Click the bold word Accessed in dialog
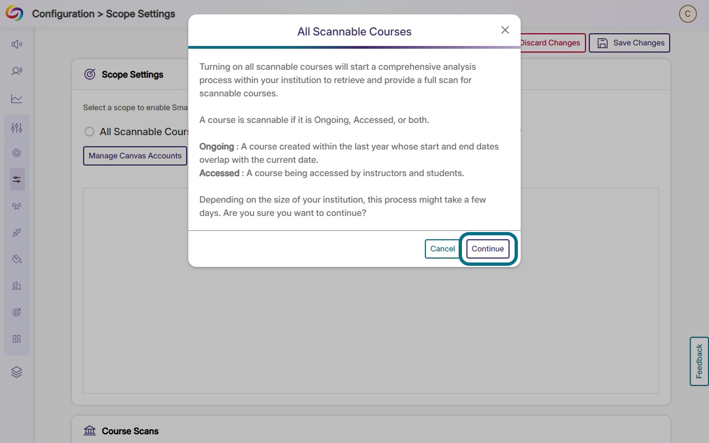This screenshot has height=443, width=709. pyautogui.click(x=219, y=173)
